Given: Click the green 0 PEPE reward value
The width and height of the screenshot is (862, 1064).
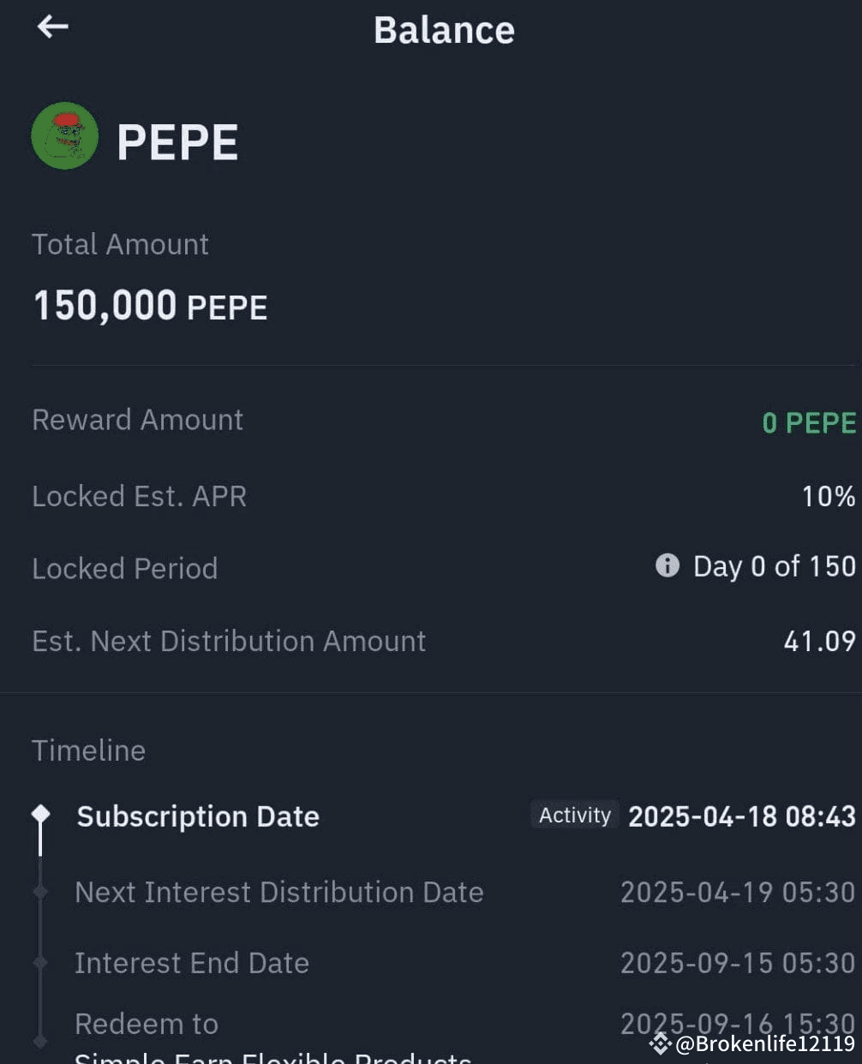Looking at the screenshot, I should (809, 422).
